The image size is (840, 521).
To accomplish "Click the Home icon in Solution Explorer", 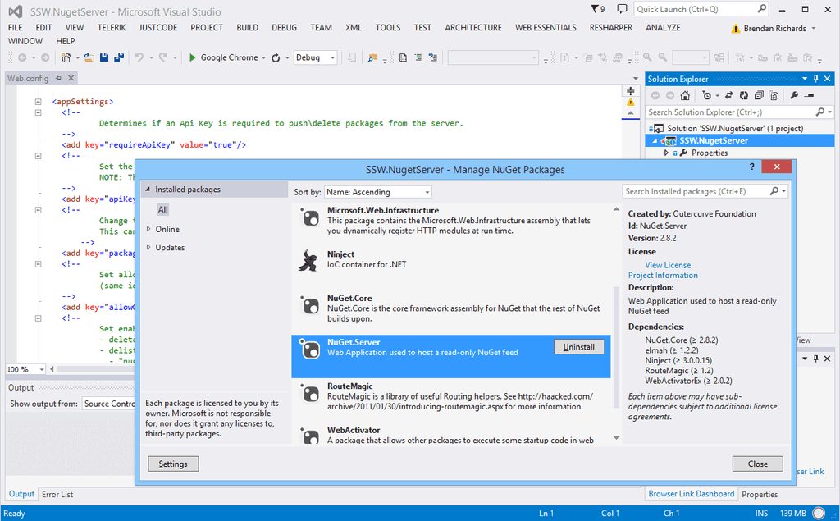I will [x=685, y=96].
